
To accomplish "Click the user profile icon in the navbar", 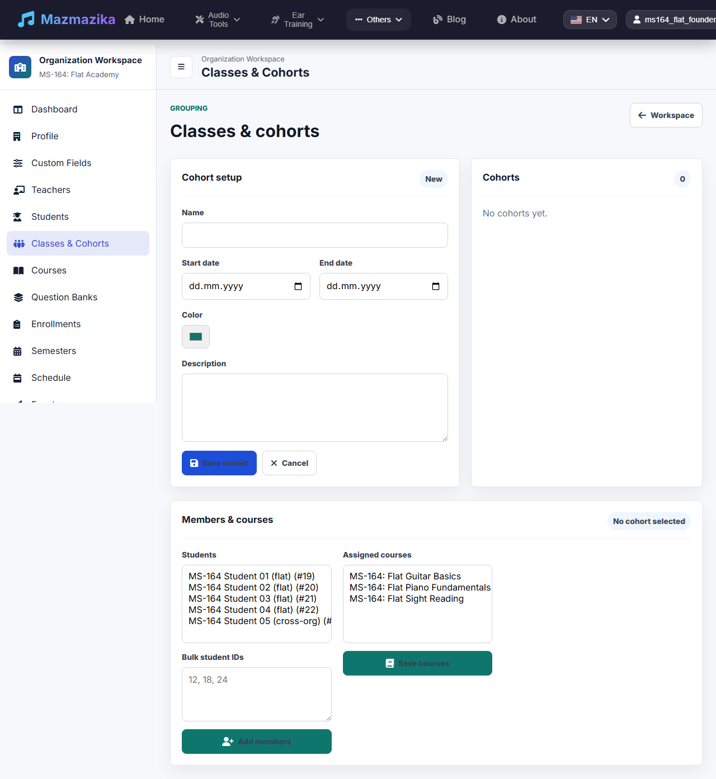I will click(637, 20).
